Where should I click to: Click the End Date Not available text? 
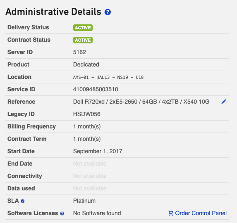pyautogui.click(x=90, y=164)
